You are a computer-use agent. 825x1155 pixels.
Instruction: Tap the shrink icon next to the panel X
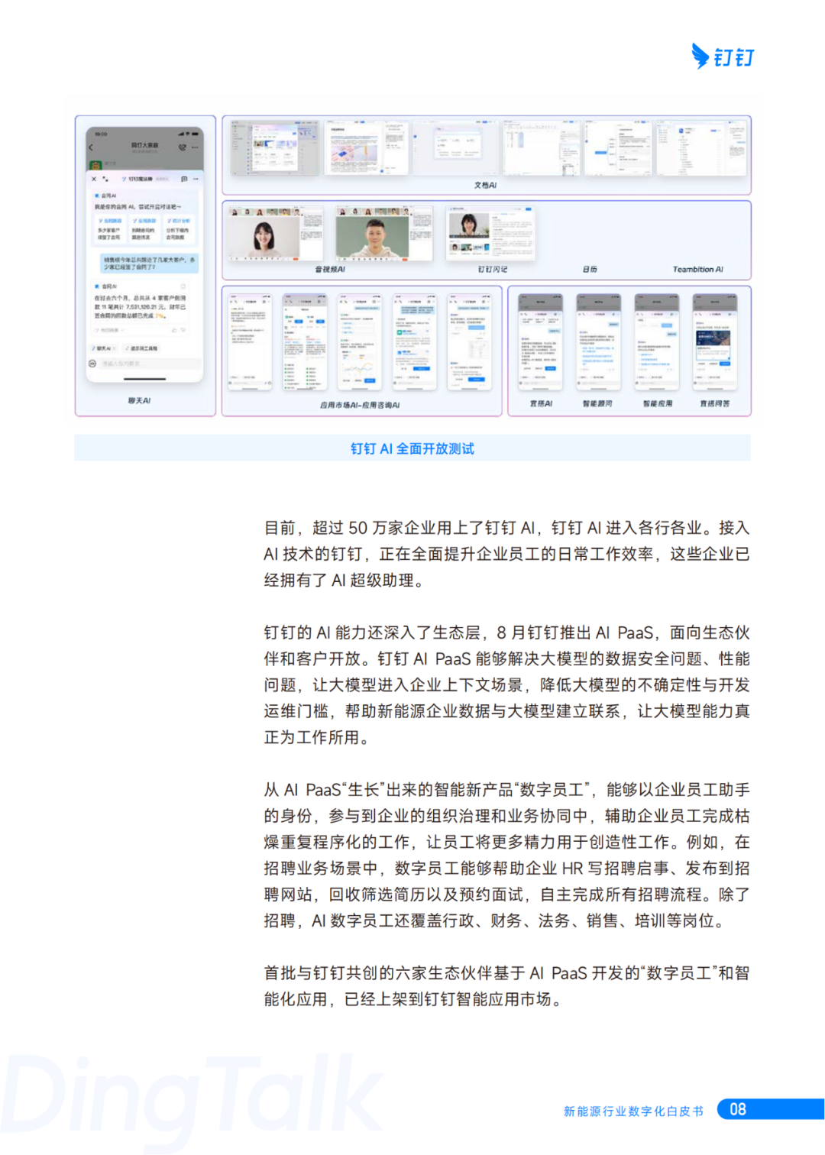[x=105, y=179]
